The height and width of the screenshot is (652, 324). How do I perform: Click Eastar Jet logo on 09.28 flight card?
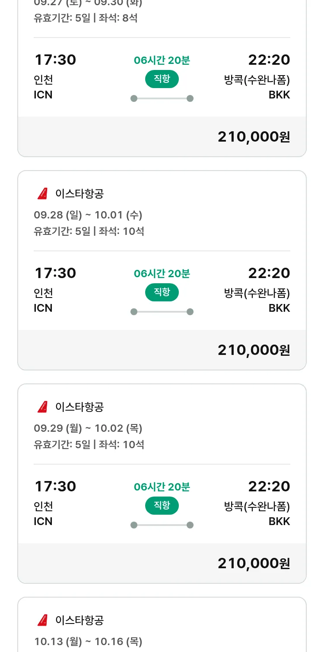tap(42, 194)
